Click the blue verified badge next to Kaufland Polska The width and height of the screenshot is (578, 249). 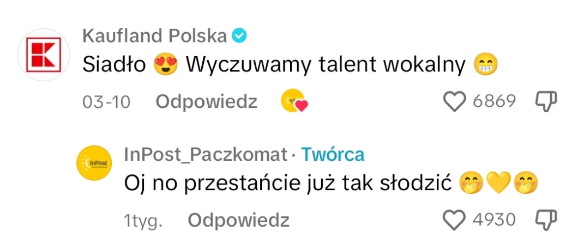(239, 36)
